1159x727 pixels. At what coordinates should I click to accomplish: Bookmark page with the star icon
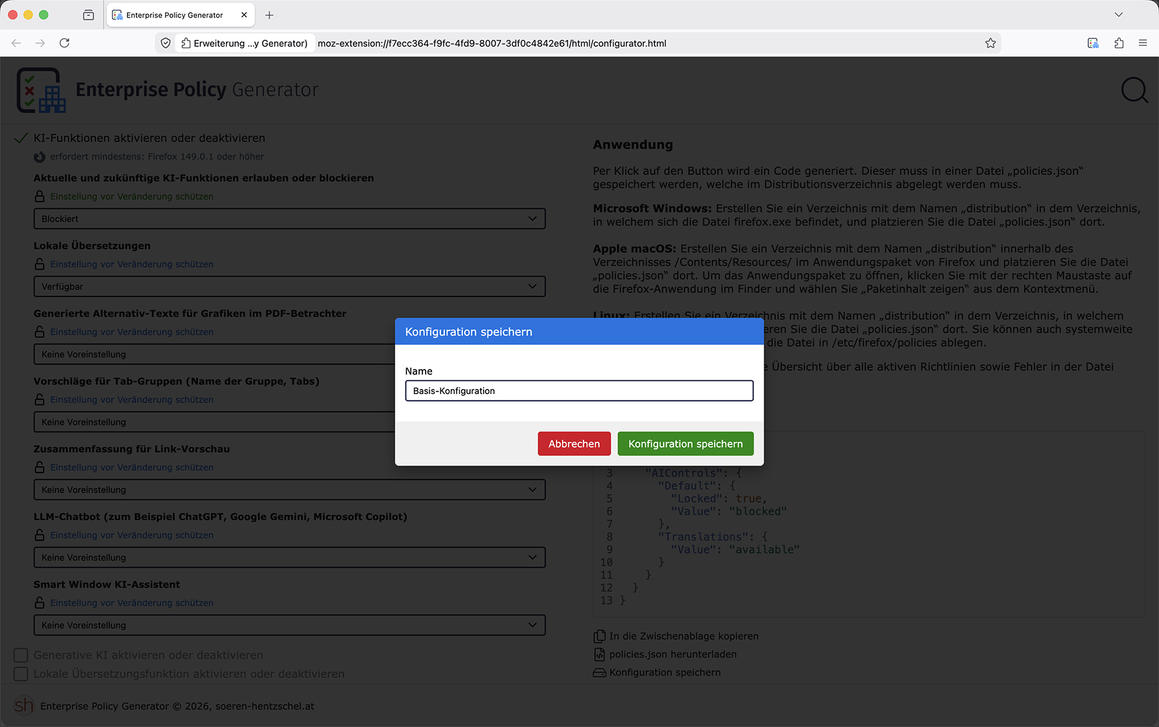tap(990, 43)
